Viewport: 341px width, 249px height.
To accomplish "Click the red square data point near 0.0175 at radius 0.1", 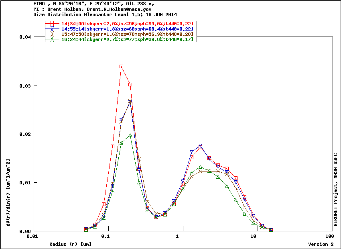I will click(113, 147).
